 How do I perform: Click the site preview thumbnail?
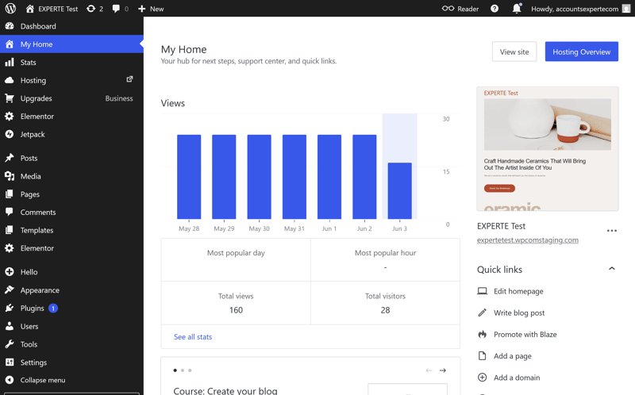coord(548,149)
